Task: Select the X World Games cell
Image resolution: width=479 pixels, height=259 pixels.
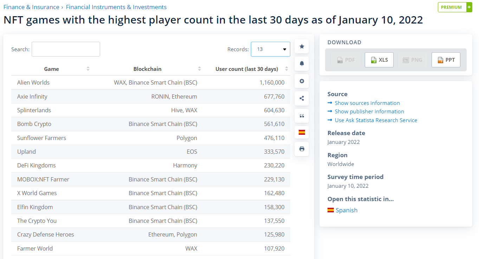Action: [37, 193]
